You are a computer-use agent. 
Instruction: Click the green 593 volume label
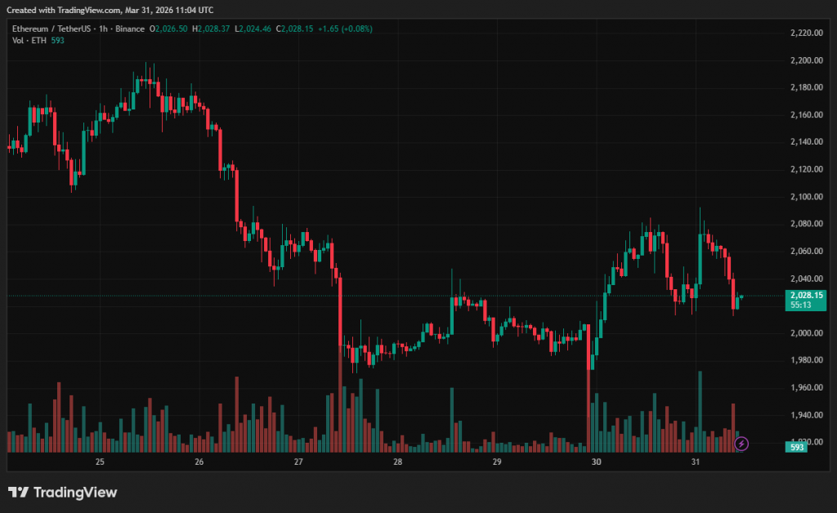point(796,447)
